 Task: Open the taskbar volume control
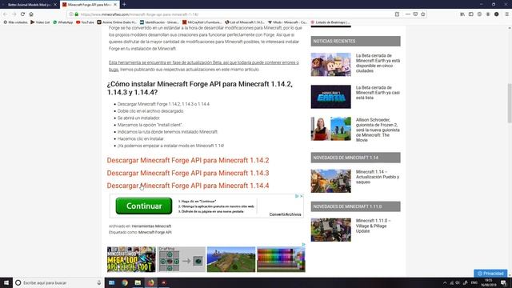458,282
